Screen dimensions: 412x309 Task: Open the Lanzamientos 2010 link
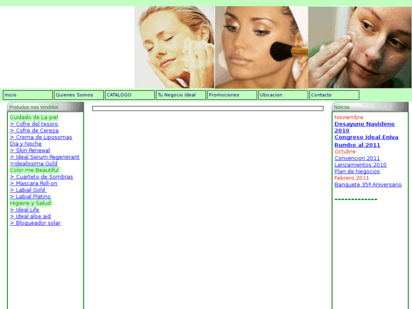pos(360,164)
